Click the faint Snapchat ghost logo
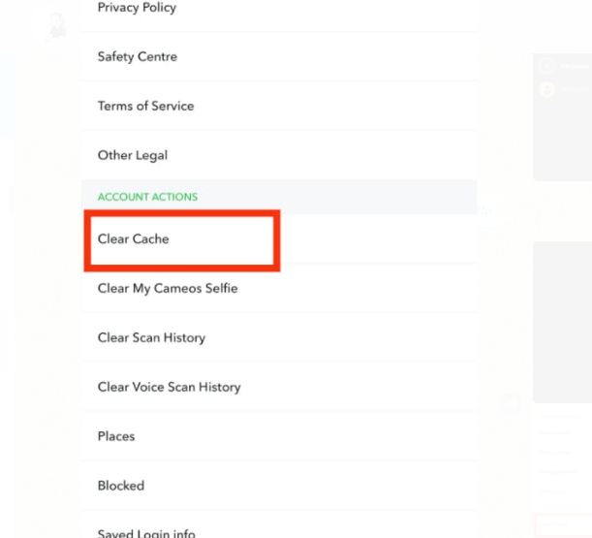 coord(55,27)
